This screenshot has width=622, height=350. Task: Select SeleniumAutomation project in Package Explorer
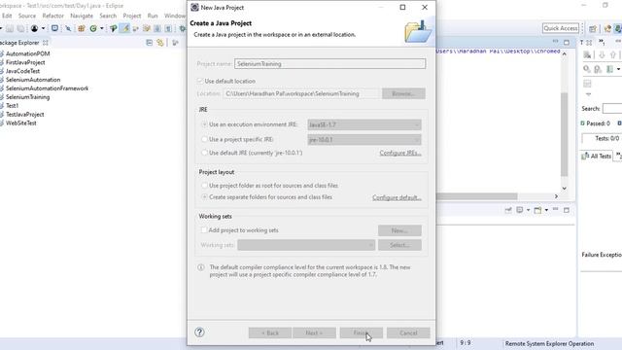click(x=33, y=80)
